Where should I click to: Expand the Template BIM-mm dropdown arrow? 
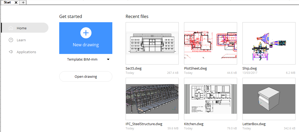108,60
